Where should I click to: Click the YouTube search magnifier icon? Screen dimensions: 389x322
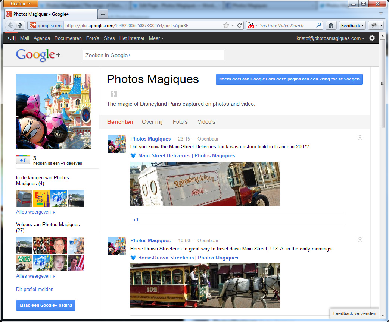coord(318,26)
